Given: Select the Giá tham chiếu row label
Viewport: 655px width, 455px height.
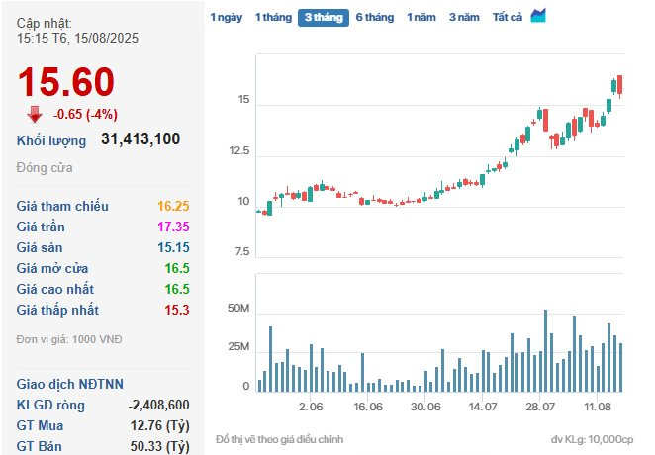Looking at the screenshot, I should (62, 206).
